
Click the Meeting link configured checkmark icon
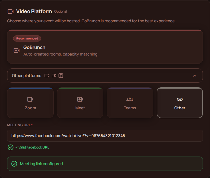14,164
